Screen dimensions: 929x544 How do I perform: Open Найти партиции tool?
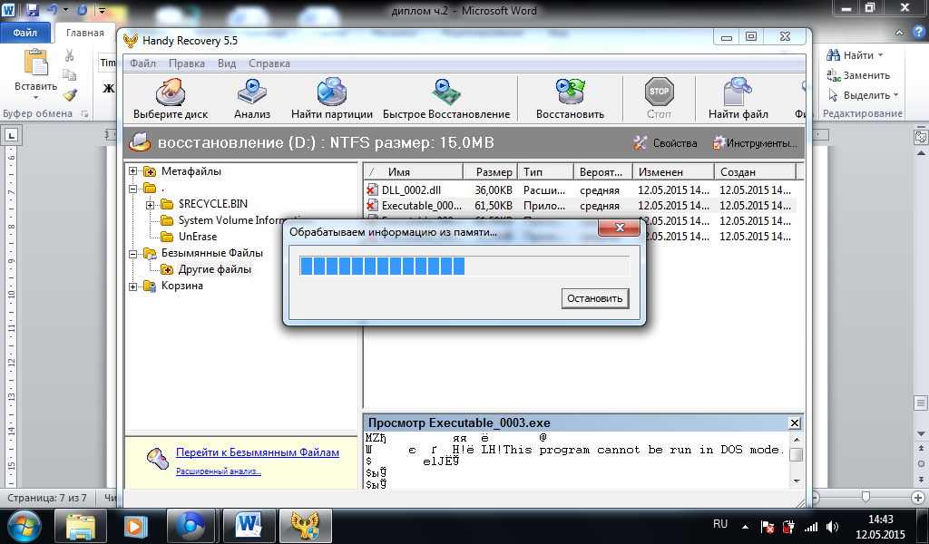click(332, 93)
